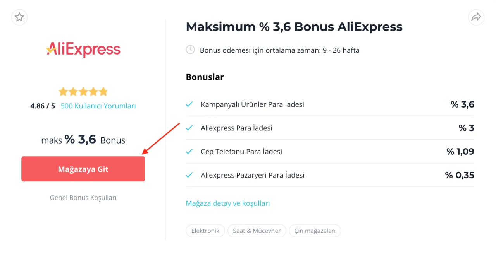Open 500 Kullanıcı Yorumları reviews link

click(x=98, y=106)
